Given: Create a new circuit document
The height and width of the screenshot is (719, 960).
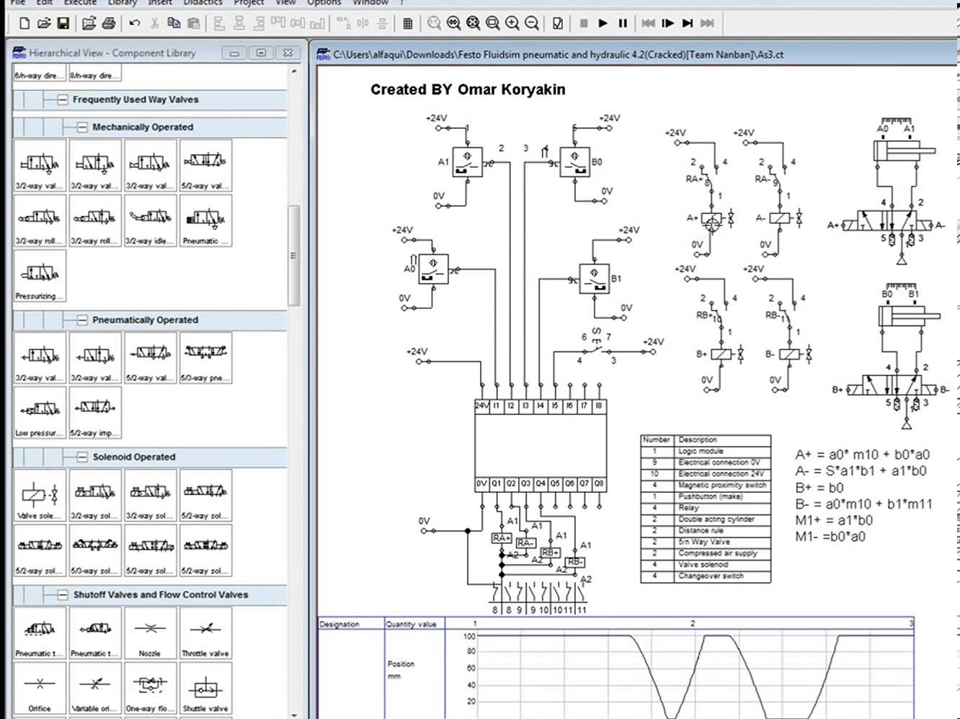Looking at the screenshot, I should [23, 23].
